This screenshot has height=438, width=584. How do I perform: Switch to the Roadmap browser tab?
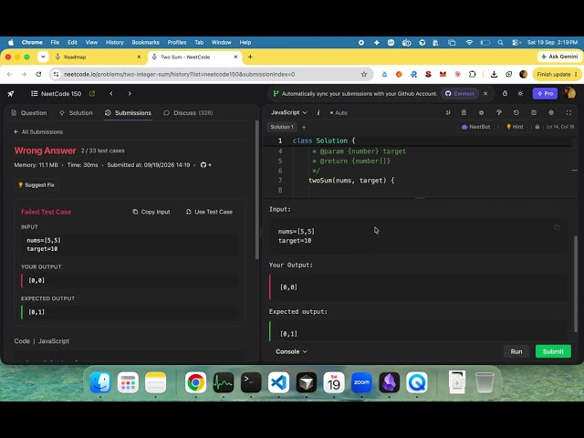pyautogui.click(x=98, y=57)
